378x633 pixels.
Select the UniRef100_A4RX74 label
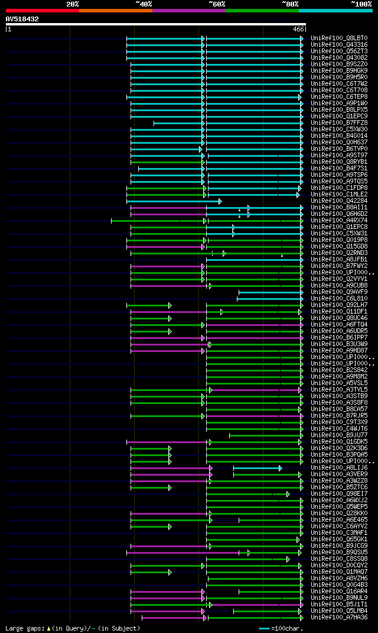click(x=339, y=221)
